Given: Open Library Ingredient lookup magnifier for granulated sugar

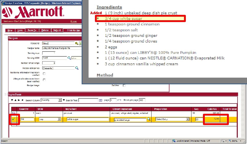Looking at the screenshot, I should click(x=149, y=119).
